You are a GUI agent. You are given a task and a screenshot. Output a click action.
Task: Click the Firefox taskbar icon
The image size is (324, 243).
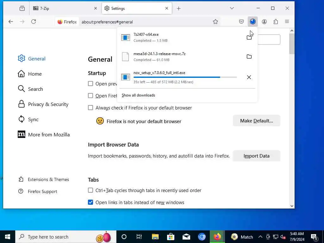(217, 237)
